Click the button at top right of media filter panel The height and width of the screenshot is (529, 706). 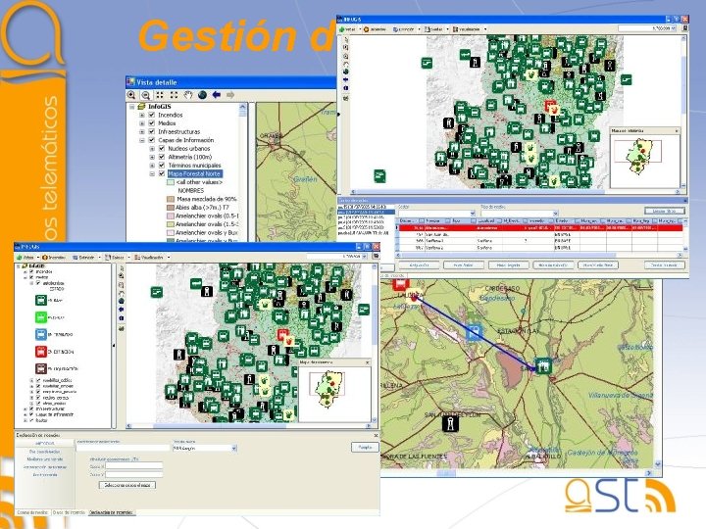(664, 211)
